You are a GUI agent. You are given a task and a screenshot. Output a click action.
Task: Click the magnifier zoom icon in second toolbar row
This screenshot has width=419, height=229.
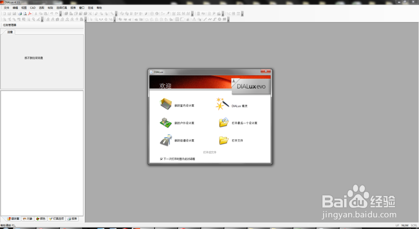(96, 19)
